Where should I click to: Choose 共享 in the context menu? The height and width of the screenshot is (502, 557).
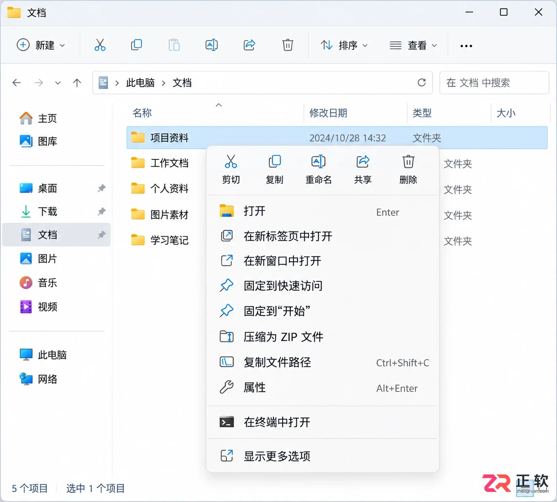pyautogui.click(x=363, y=169)
